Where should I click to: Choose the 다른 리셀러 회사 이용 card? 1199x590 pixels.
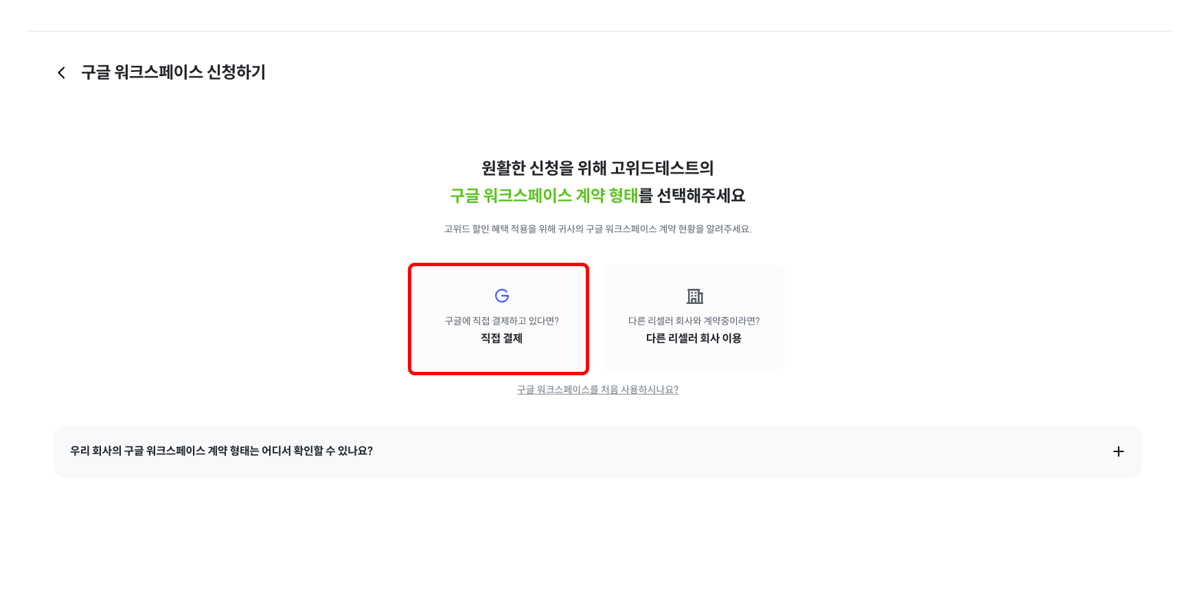(x=694, y=318)
